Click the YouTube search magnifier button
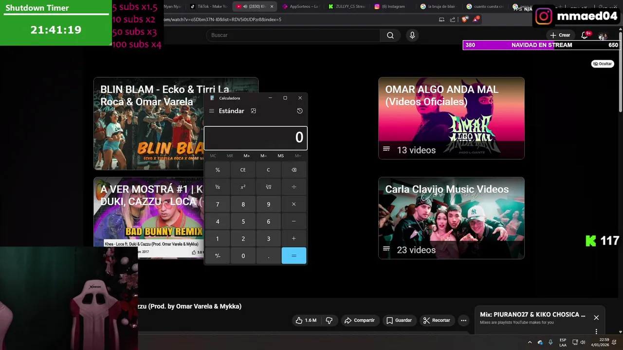Viewport: 623px width, 350px height. [390, 35]
